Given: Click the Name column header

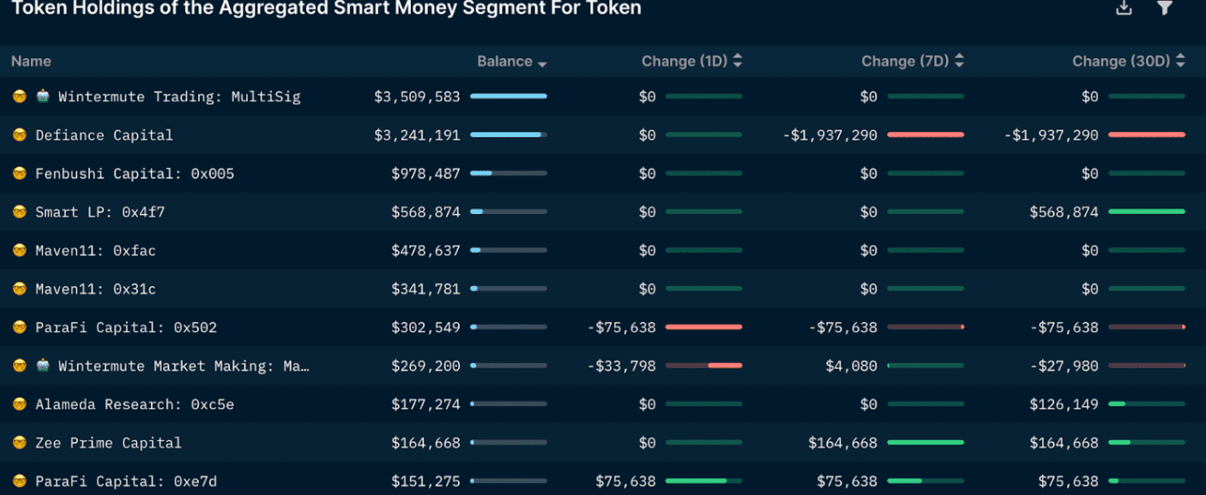Looking at the screenshot, I should 31,61.
